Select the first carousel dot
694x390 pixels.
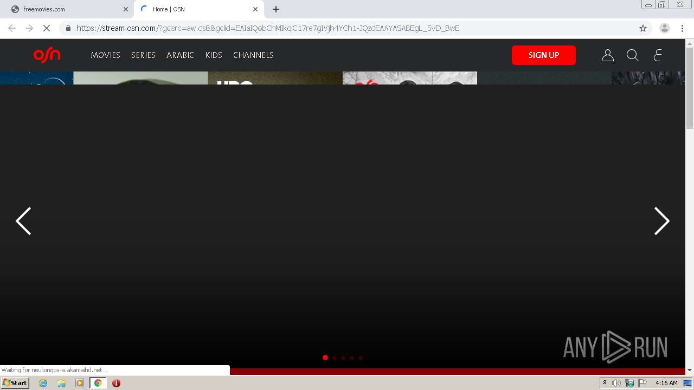325,357
